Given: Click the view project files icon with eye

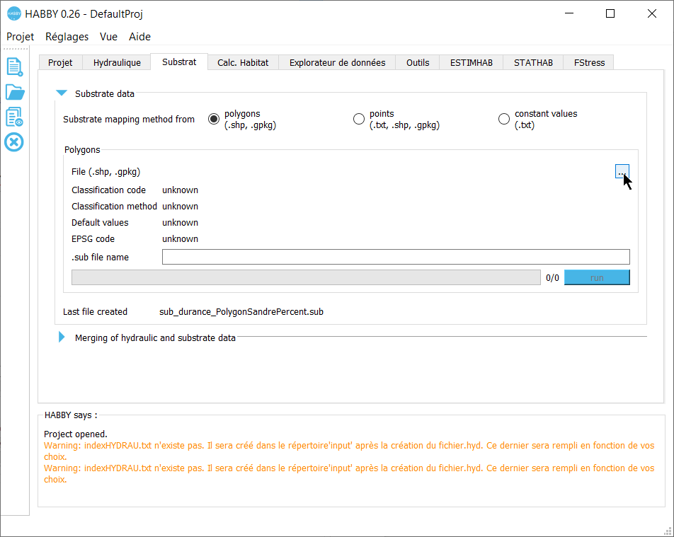Looking at the screenshot, I should [x=14, y=117].
